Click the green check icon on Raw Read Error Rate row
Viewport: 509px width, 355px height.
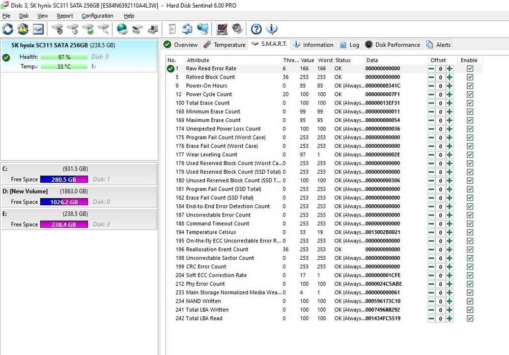(x=171, y=69)
